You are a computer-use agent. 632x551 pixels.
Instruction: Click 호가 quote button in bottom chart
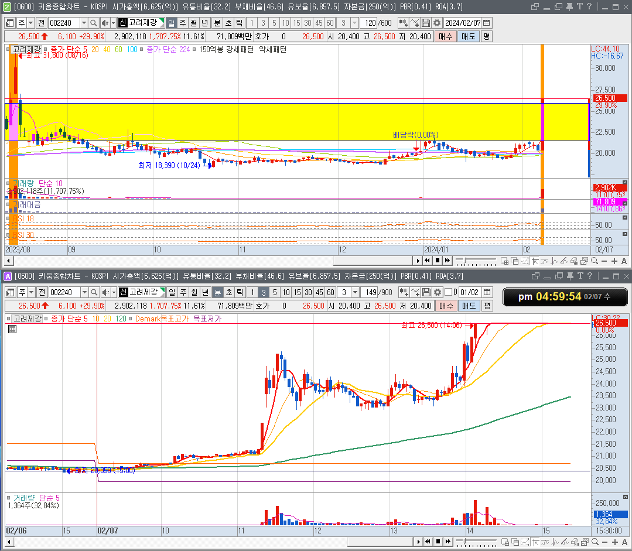pos(263,306)
